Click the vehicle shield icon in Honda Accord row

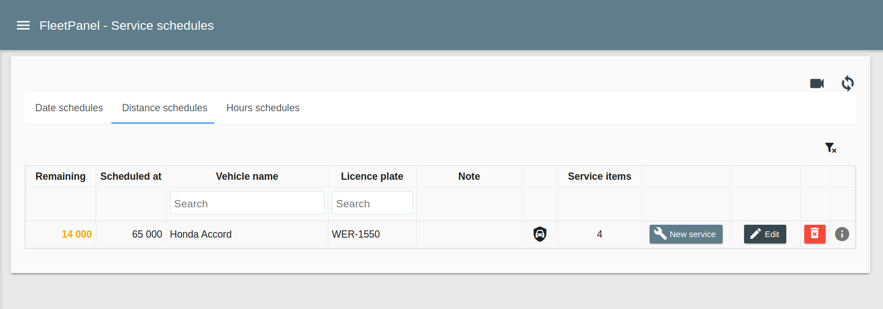click(x=539, y=234)
